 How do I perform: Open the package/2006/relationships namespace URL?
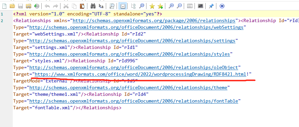click(154, 21)
